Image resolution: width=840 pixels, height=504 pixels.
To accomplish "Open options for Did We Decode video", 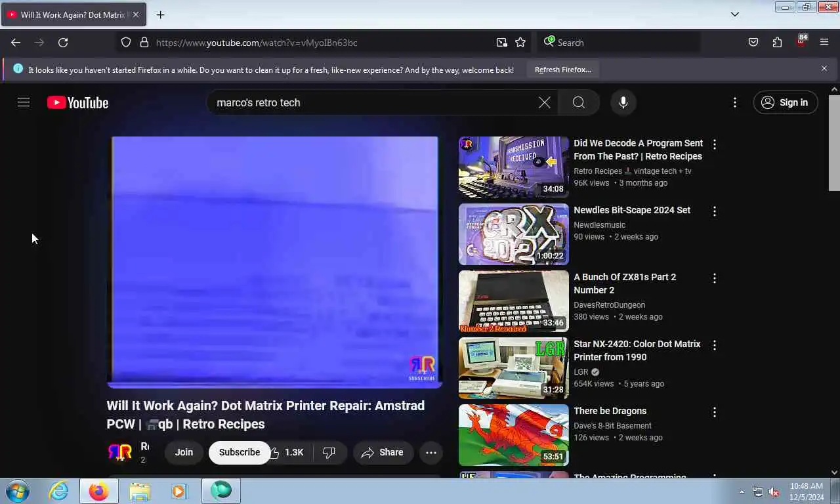I will click(x=715, y=144).
